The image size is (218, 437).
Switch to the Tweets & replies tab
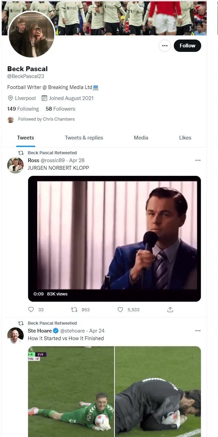point(84,138)
